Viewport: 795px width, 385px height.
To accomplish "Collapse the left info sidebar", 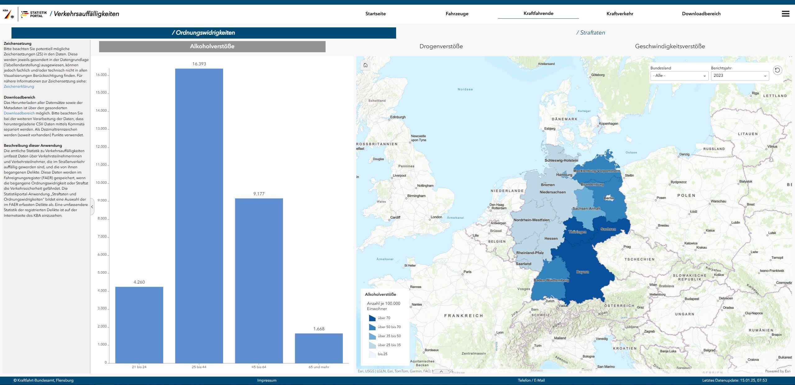I will [x=92, y=207].
